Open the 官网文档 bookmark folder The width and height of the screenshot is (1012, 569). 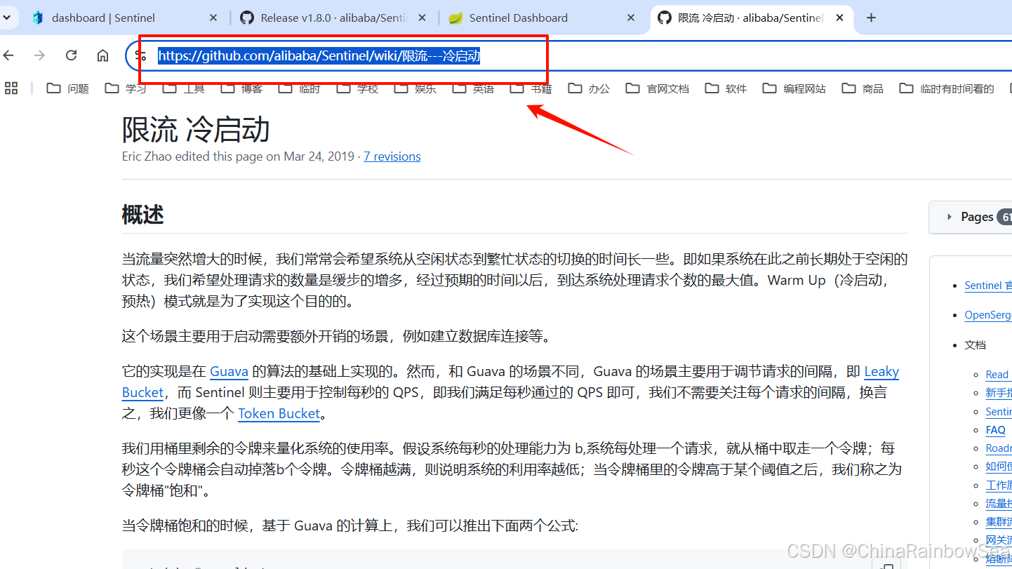[x=658, y=88]
